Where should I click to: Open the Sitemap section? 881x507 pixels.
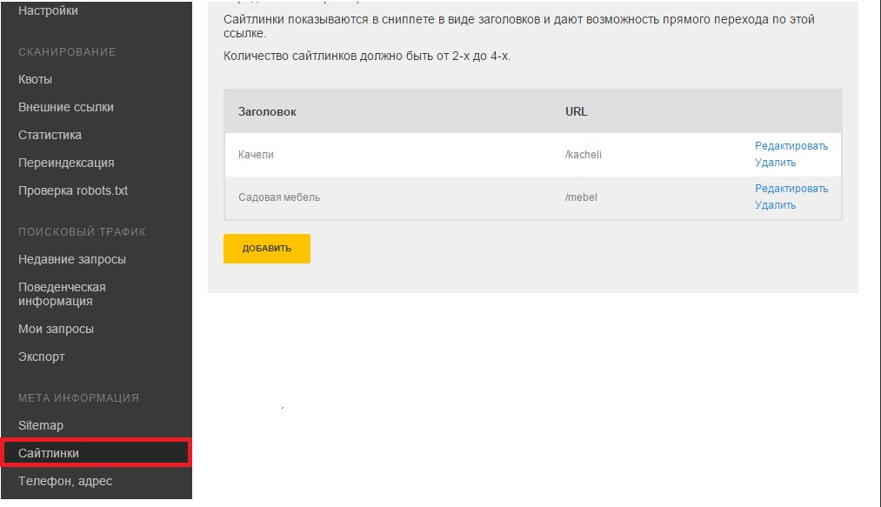[x=41, y=425]
